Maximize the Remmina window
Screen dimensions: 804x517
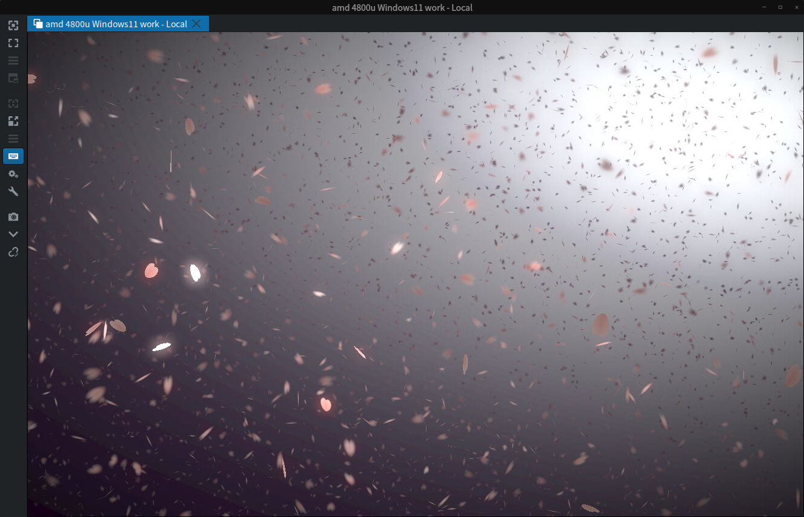point(780,7)
